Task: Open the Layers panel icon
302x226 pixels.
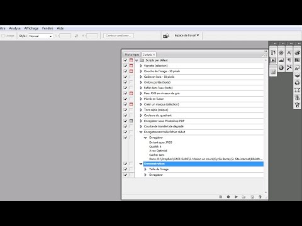Action: [297, 75]
